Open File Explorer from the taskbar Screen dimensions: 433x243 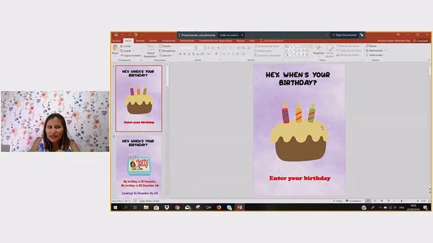[146, 207]
